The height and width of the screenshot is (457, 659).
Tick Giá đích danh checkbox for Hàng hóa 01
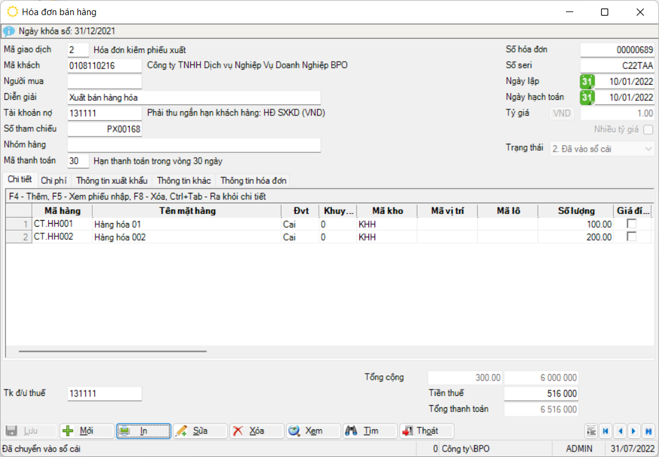pos(632,224)
